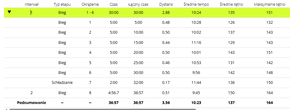Image resolution: width=290 pixels, height=110 pixels.
Task: Collapse interval 1 with the black triangle
Action: pyautogui.click(x=9, y=12)
